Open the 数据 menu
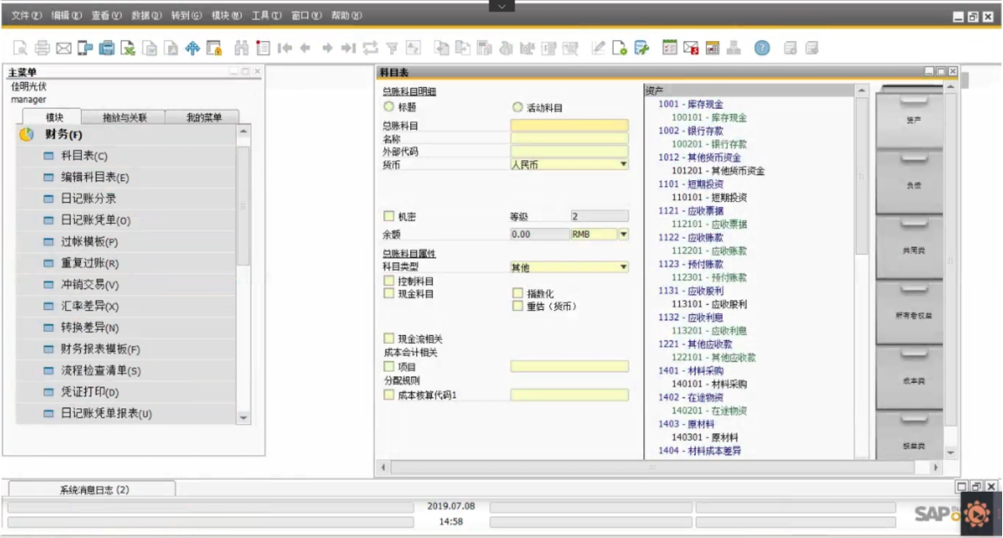Screen dimensions: 1003x538 [146, 16]
